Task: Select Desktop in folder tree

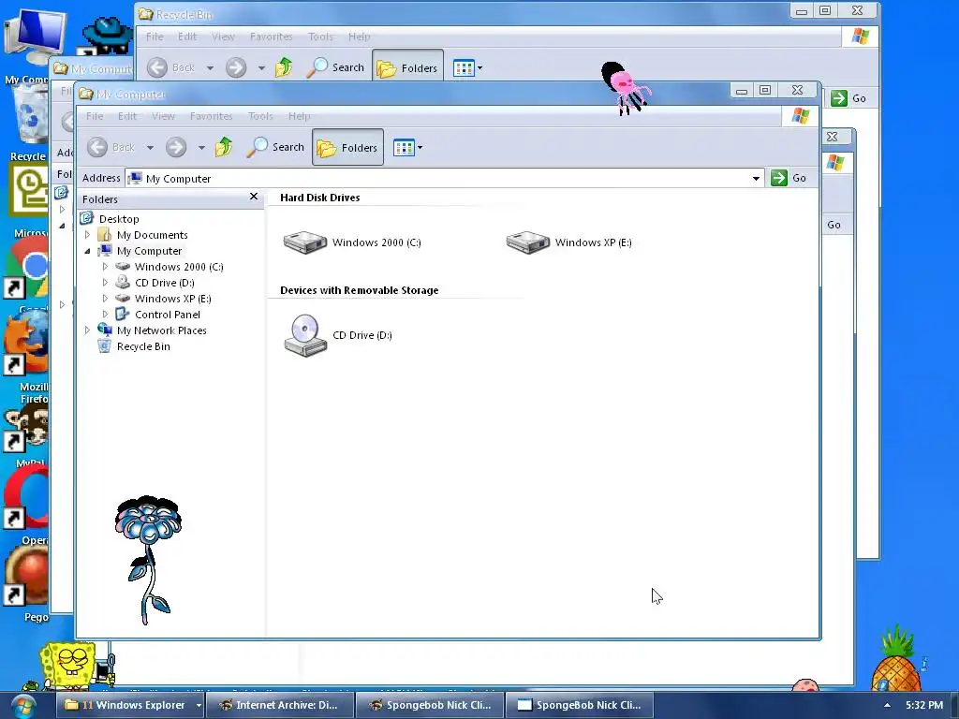Action: [x=119, y=219]
